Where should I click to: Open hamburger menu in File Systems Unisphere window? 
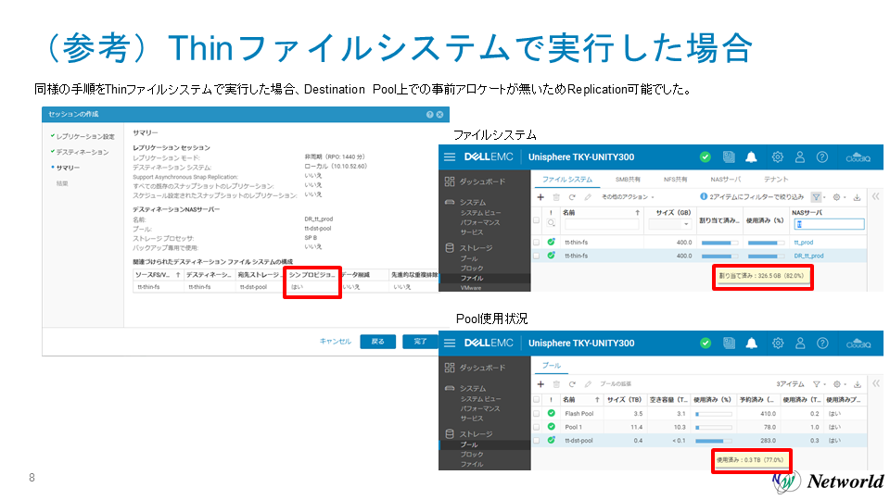click(x=450, y=157)
